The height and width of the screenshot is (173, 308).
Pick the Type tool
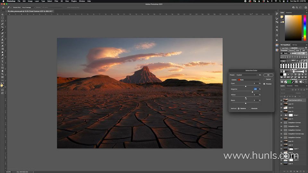(x=2, y=61)
